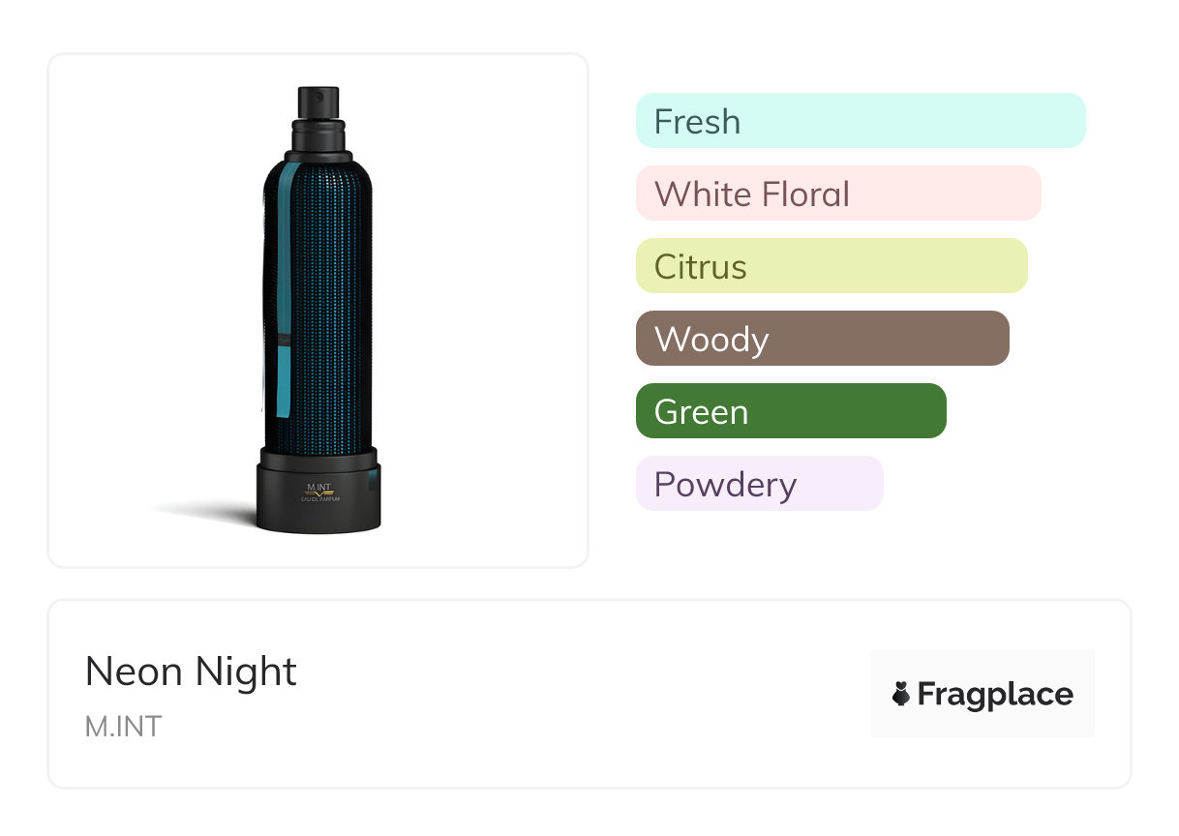Click the Fragplace bottle logo icon
The height and width of the screenshot is (836, 1179).
coord(901,694)
